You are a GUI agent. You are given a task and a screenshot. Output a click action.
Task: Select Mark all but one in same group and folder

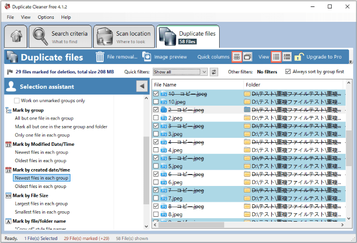61,126
